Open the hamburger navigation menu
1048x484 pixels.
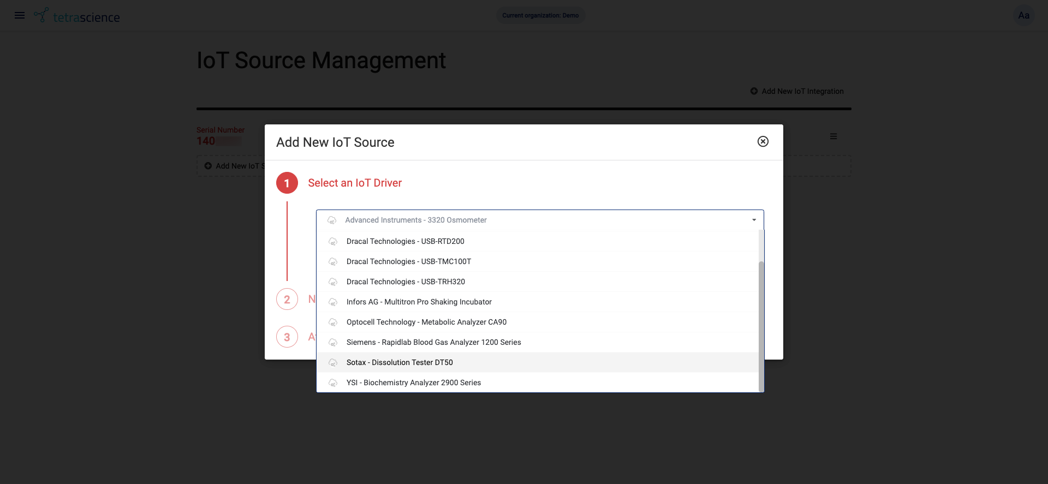pyautogui.click(x=20, y=15)
